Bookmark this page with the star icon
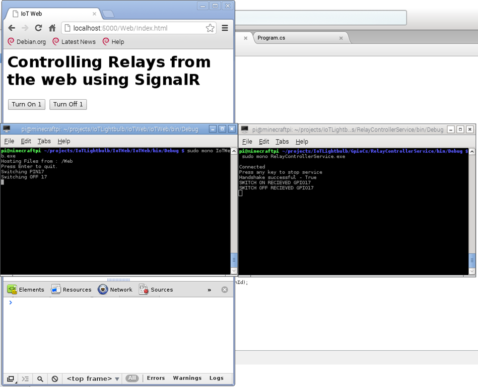 tap(210, 28)
